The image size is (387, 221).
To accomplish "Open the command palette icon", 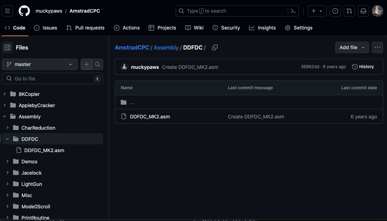I will [x=293, y=11].
